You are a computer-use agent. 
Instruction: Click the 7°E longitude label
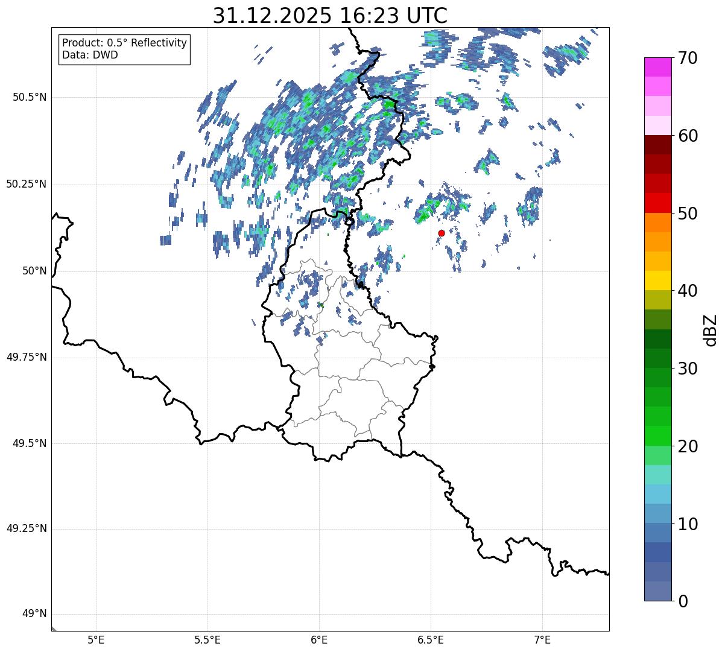coord(542,639)
